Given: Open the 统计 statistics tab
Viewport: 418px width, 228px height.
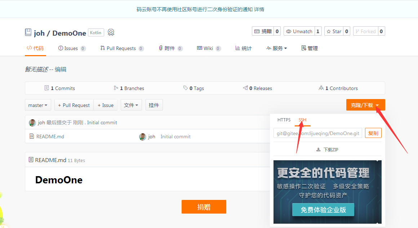Looking at the screenshot, I should 243,48.
